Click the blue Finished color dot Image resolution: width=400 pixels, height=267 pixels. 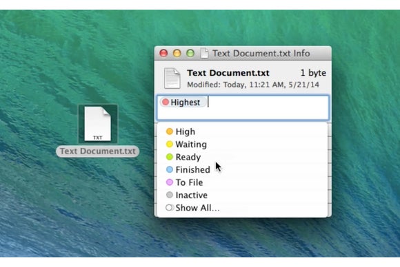[170, 169]
